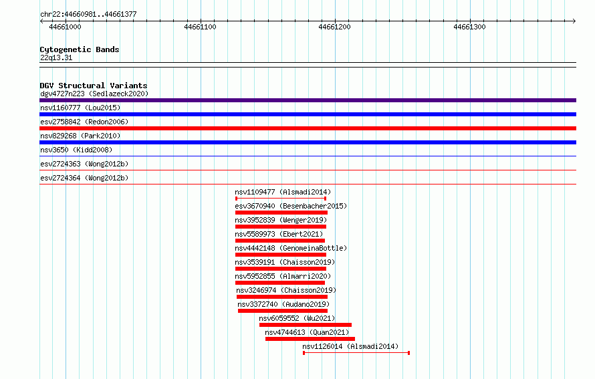
Task: Click red bar of nsv5952855 (Almarri2020)
Action: click(x=280, y=283)
